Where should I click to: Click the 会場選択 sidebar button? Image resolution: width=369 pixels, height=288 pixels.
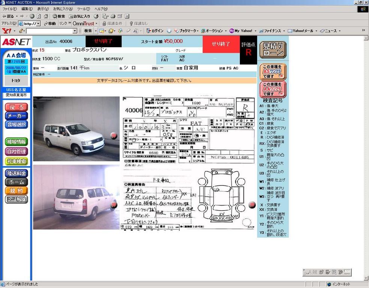click(x=17, y=124)
